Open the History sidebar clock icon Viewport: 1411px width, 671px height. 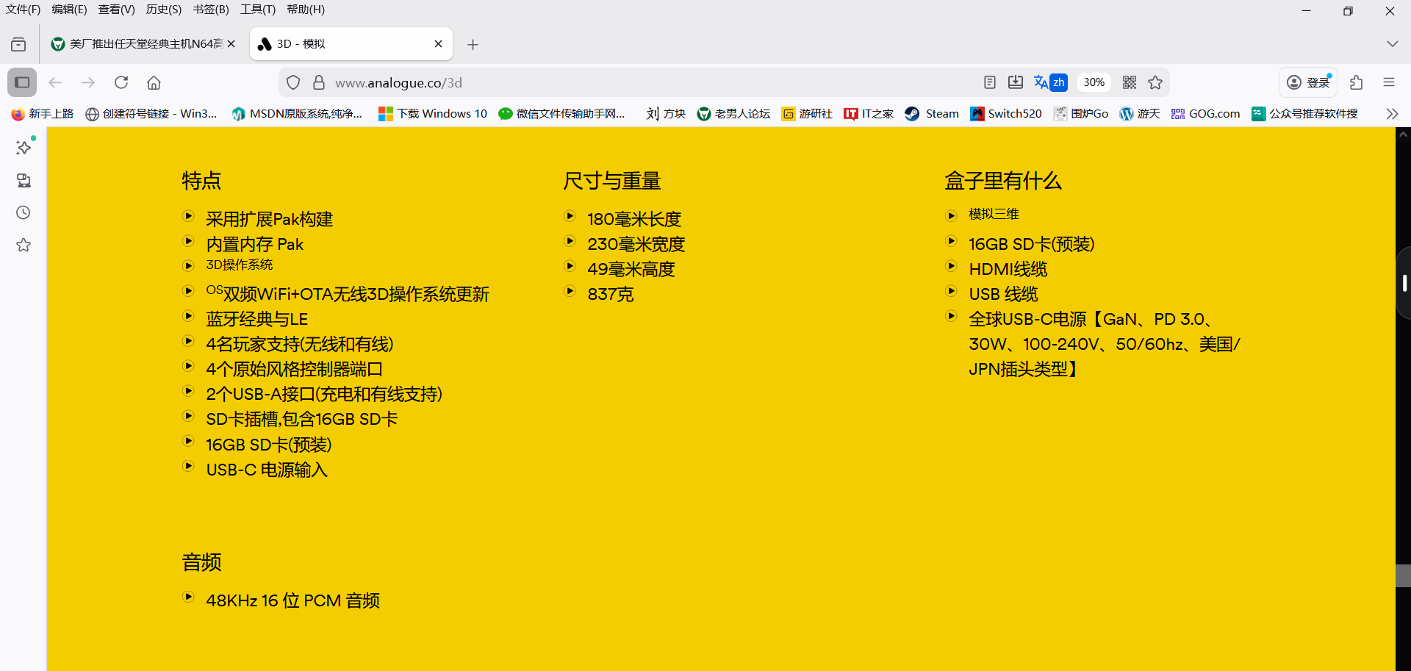[x=24, y=212]
